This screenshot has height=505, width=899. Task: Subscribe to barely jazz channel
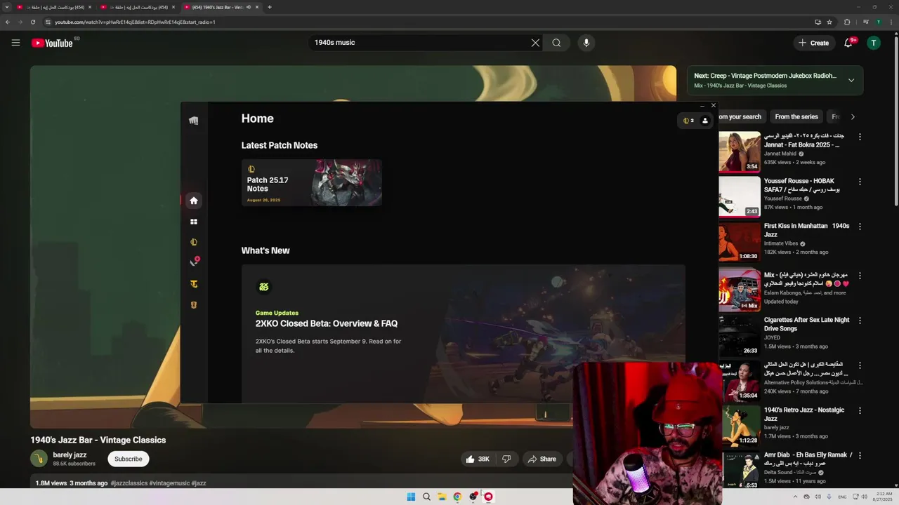tap(129, 459)
